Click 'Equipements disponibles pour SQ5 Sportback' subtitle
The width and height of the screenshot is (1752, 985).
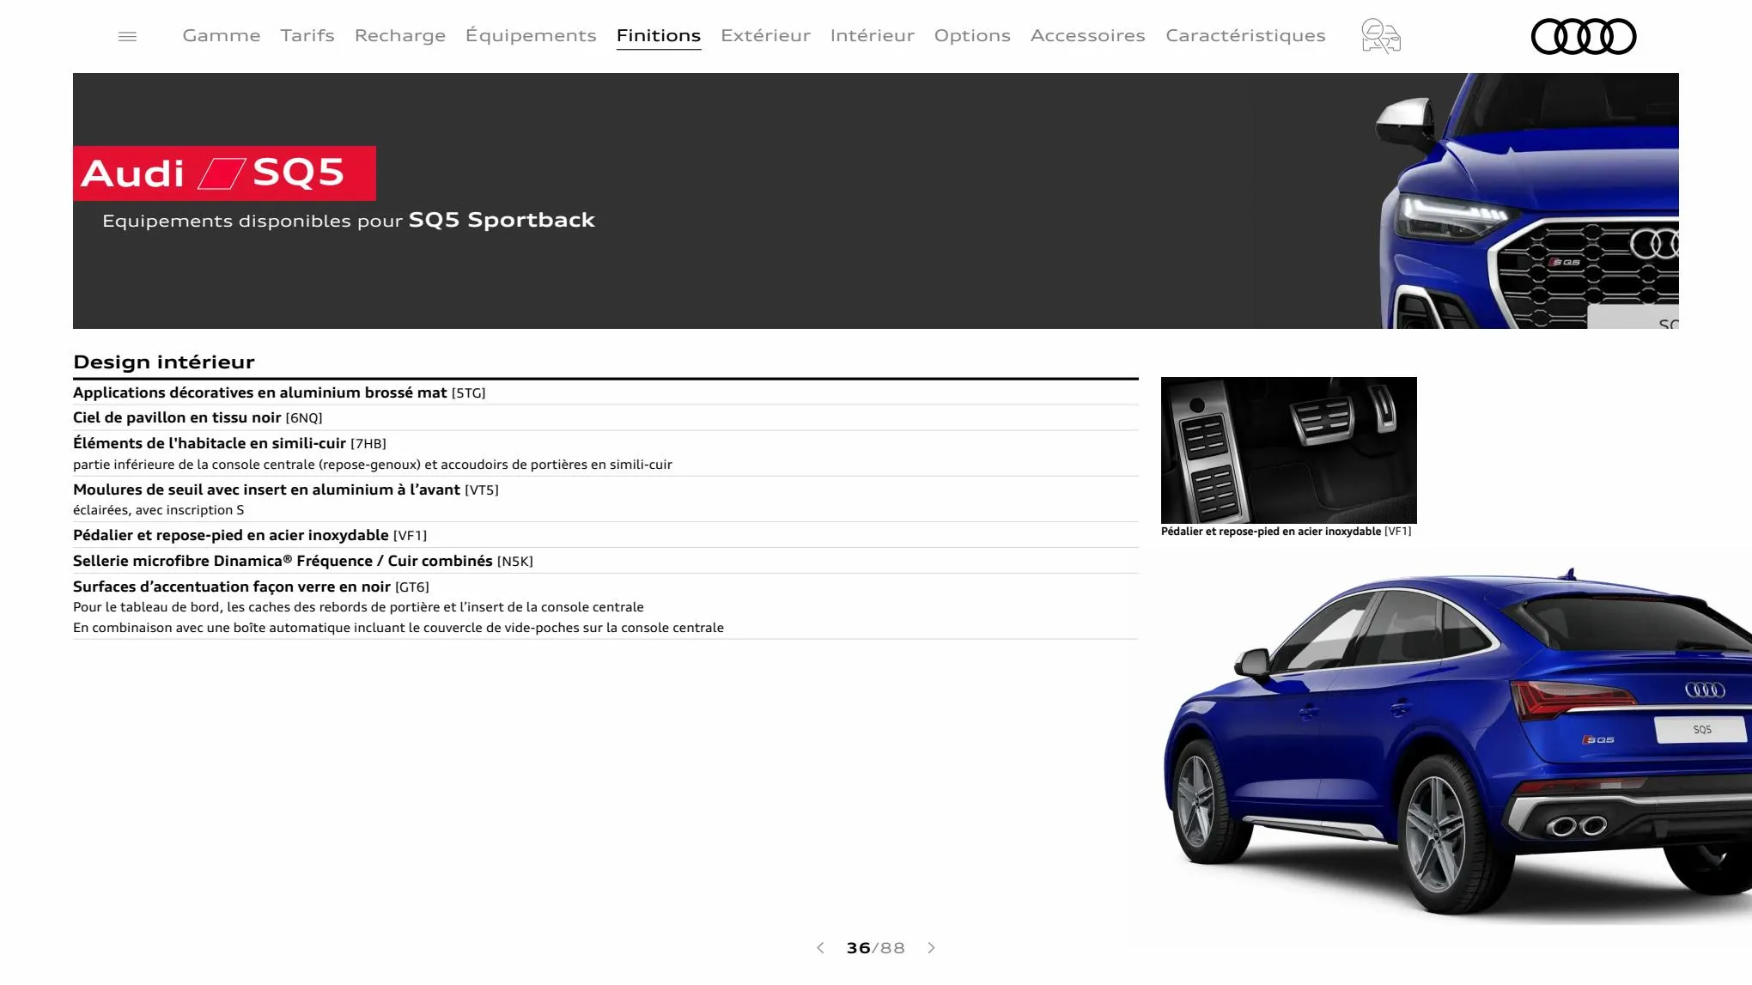pyautogui.click(x=349, y=220)
